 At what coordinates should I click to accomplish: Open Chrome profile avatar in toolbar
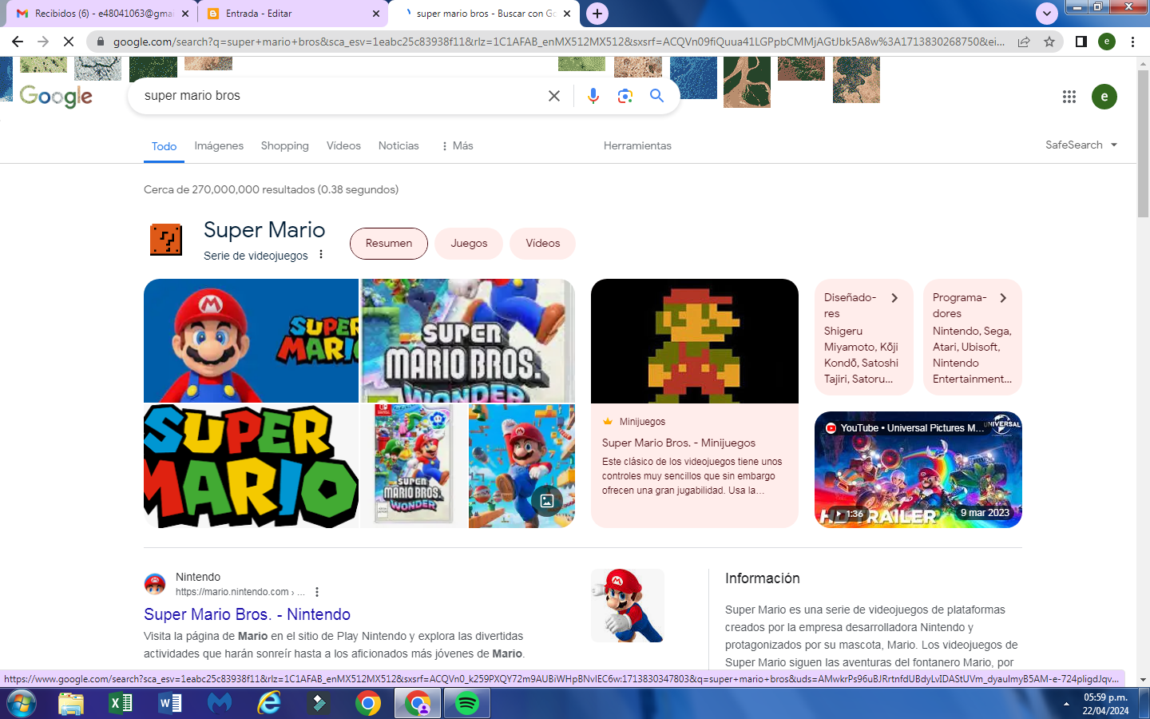coord(1107,42)
